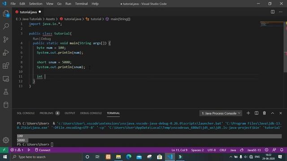Click the editor vertical scrollbar
The height and width of the screenshot is (161, 287).
pos(285,47)
